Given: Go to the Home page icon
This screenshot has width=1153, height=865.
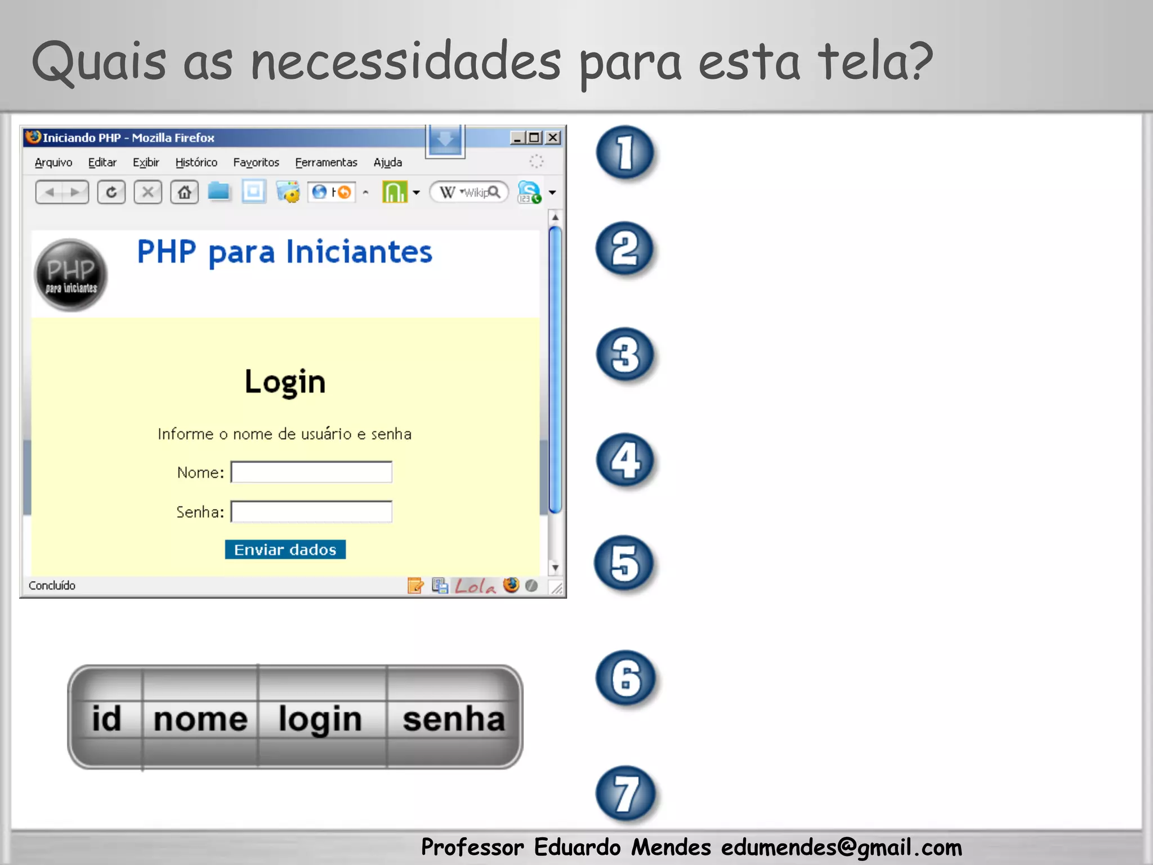Looking at the screenshot, I should (185, 192).
